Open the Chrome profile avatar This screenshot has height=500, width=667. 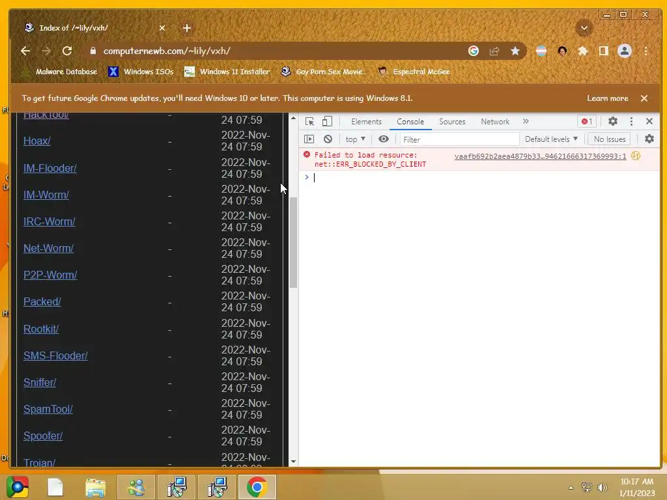[x=625, y=51]
